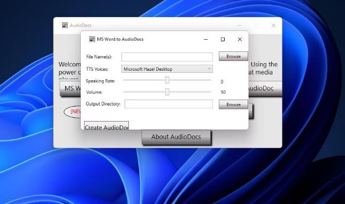345x204 pixels.
Task: Close the AudioDocs main window
Action: coord(273,26)
